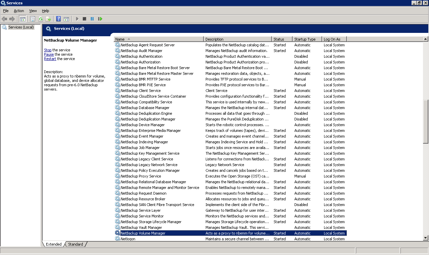Select NetBackup Relational Database Manager
This screenshot has width=429, height=255.
(230, 182)
